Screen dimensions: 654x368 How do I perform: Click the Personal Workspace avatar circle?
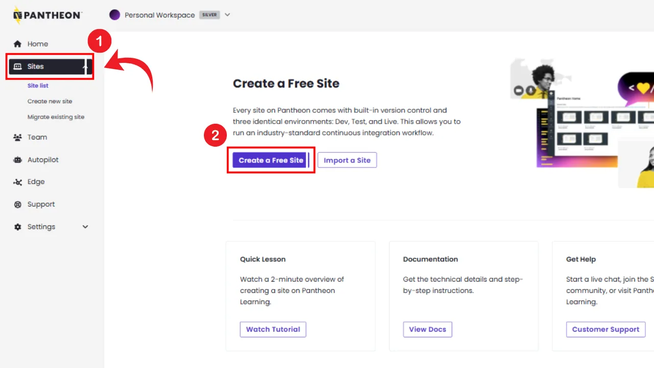tap(115, 15)
